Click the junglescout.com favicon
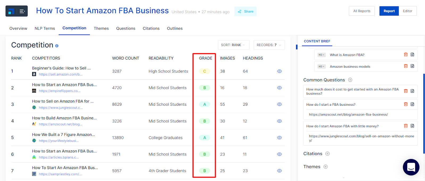425x181 pixels. point(34,108)
